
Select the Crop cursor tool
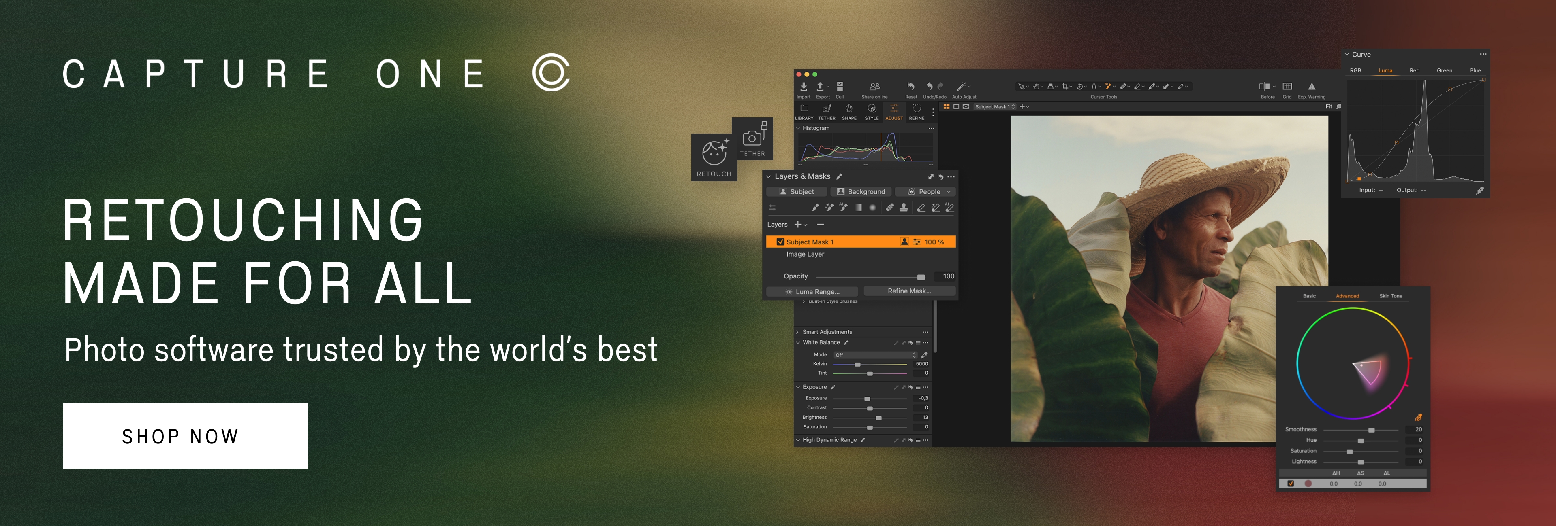point(1066,86)
